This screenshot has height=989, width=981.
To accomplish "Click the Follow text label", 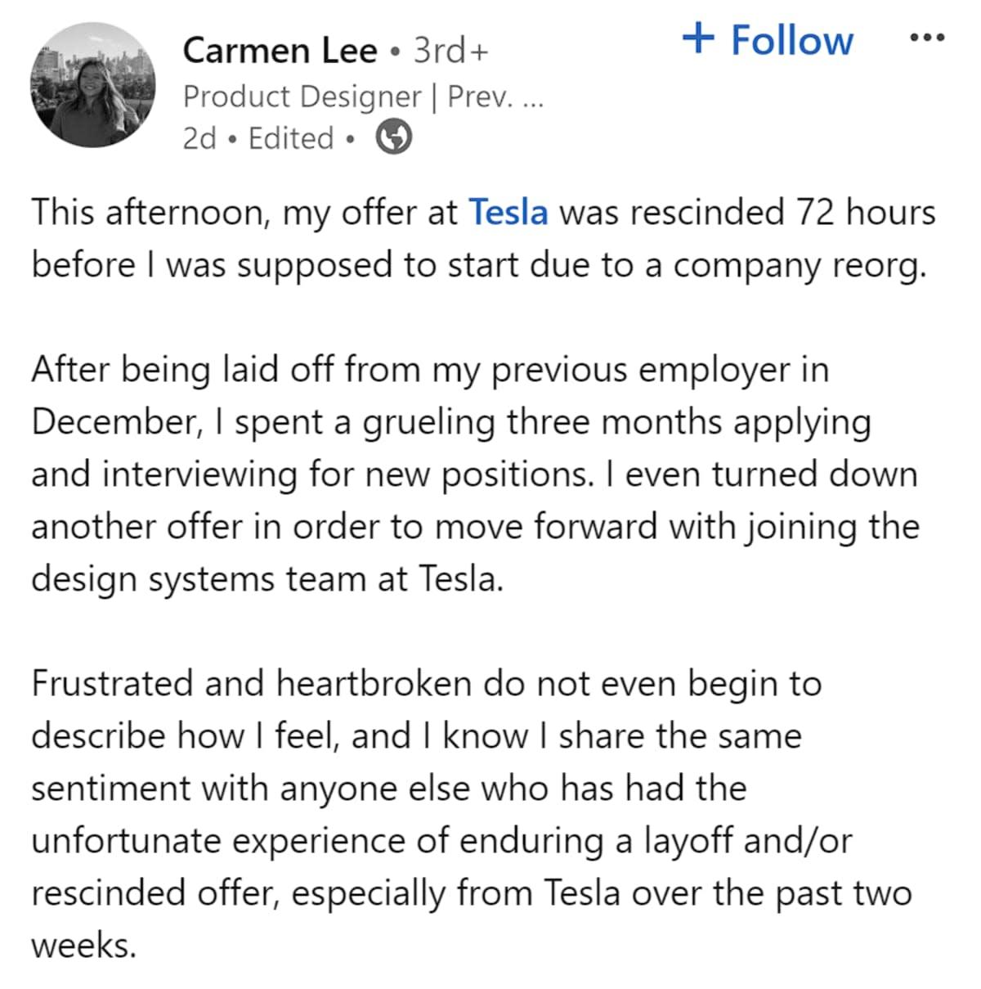I will click(x=791, y=40).
